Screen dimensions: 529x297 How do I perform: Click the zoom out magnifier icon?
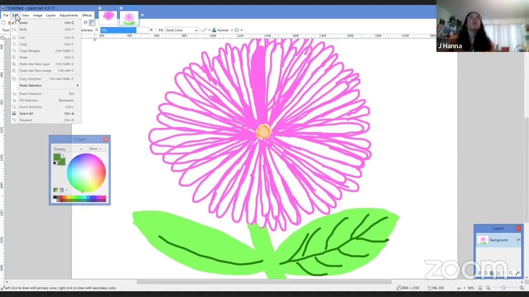click(x=488, y=288)
